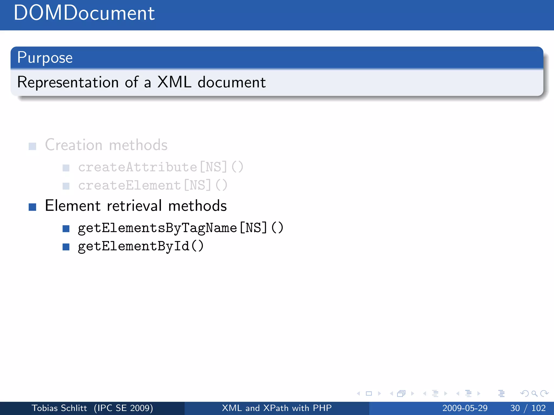
Task: Click the 30 / 102 page counter
Action: 528,408
